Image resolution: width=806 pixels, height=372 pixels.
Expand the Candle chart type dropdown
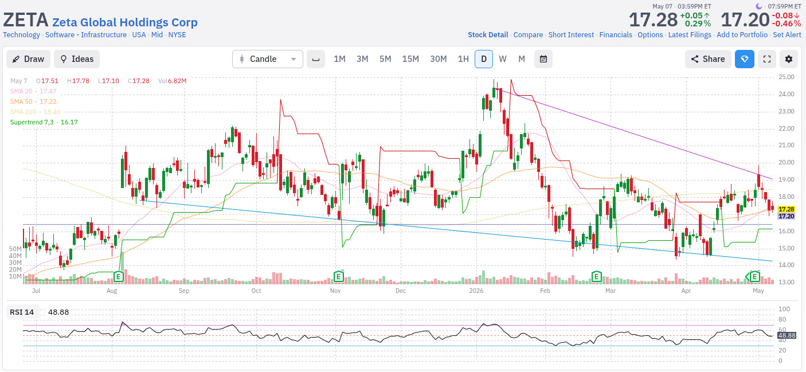tap(268, 59)
